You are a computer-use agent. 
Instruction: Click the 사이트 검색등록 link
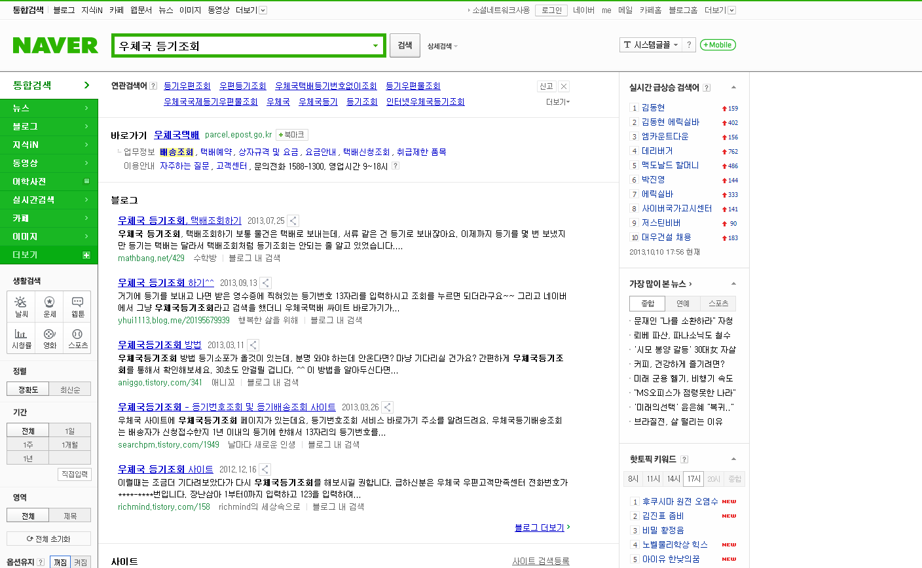[541, 561]
